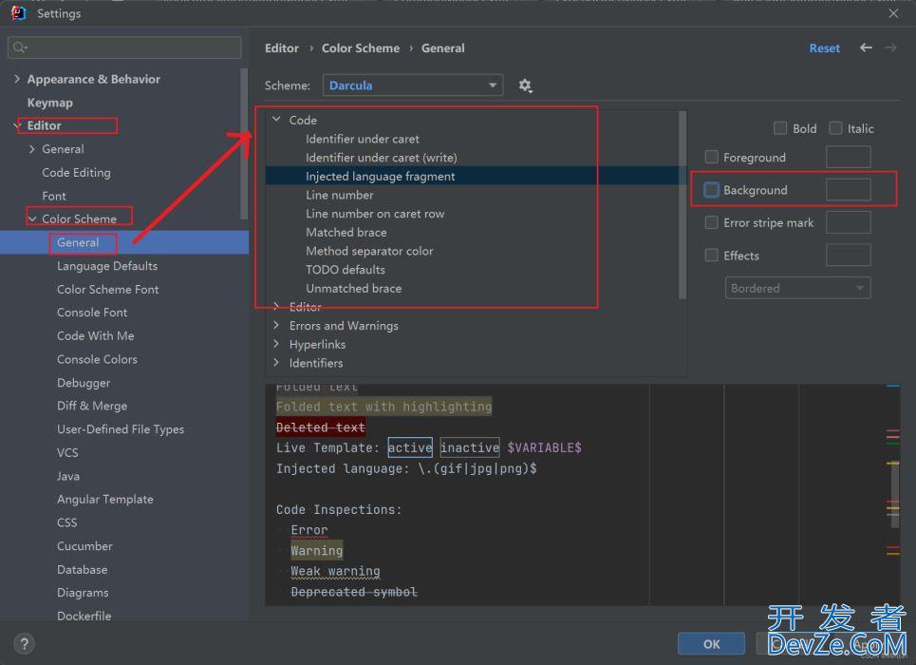The height and width of the screenshot is (665, 916).
Task: Select Method separator color item
Action: pos(370,251)
